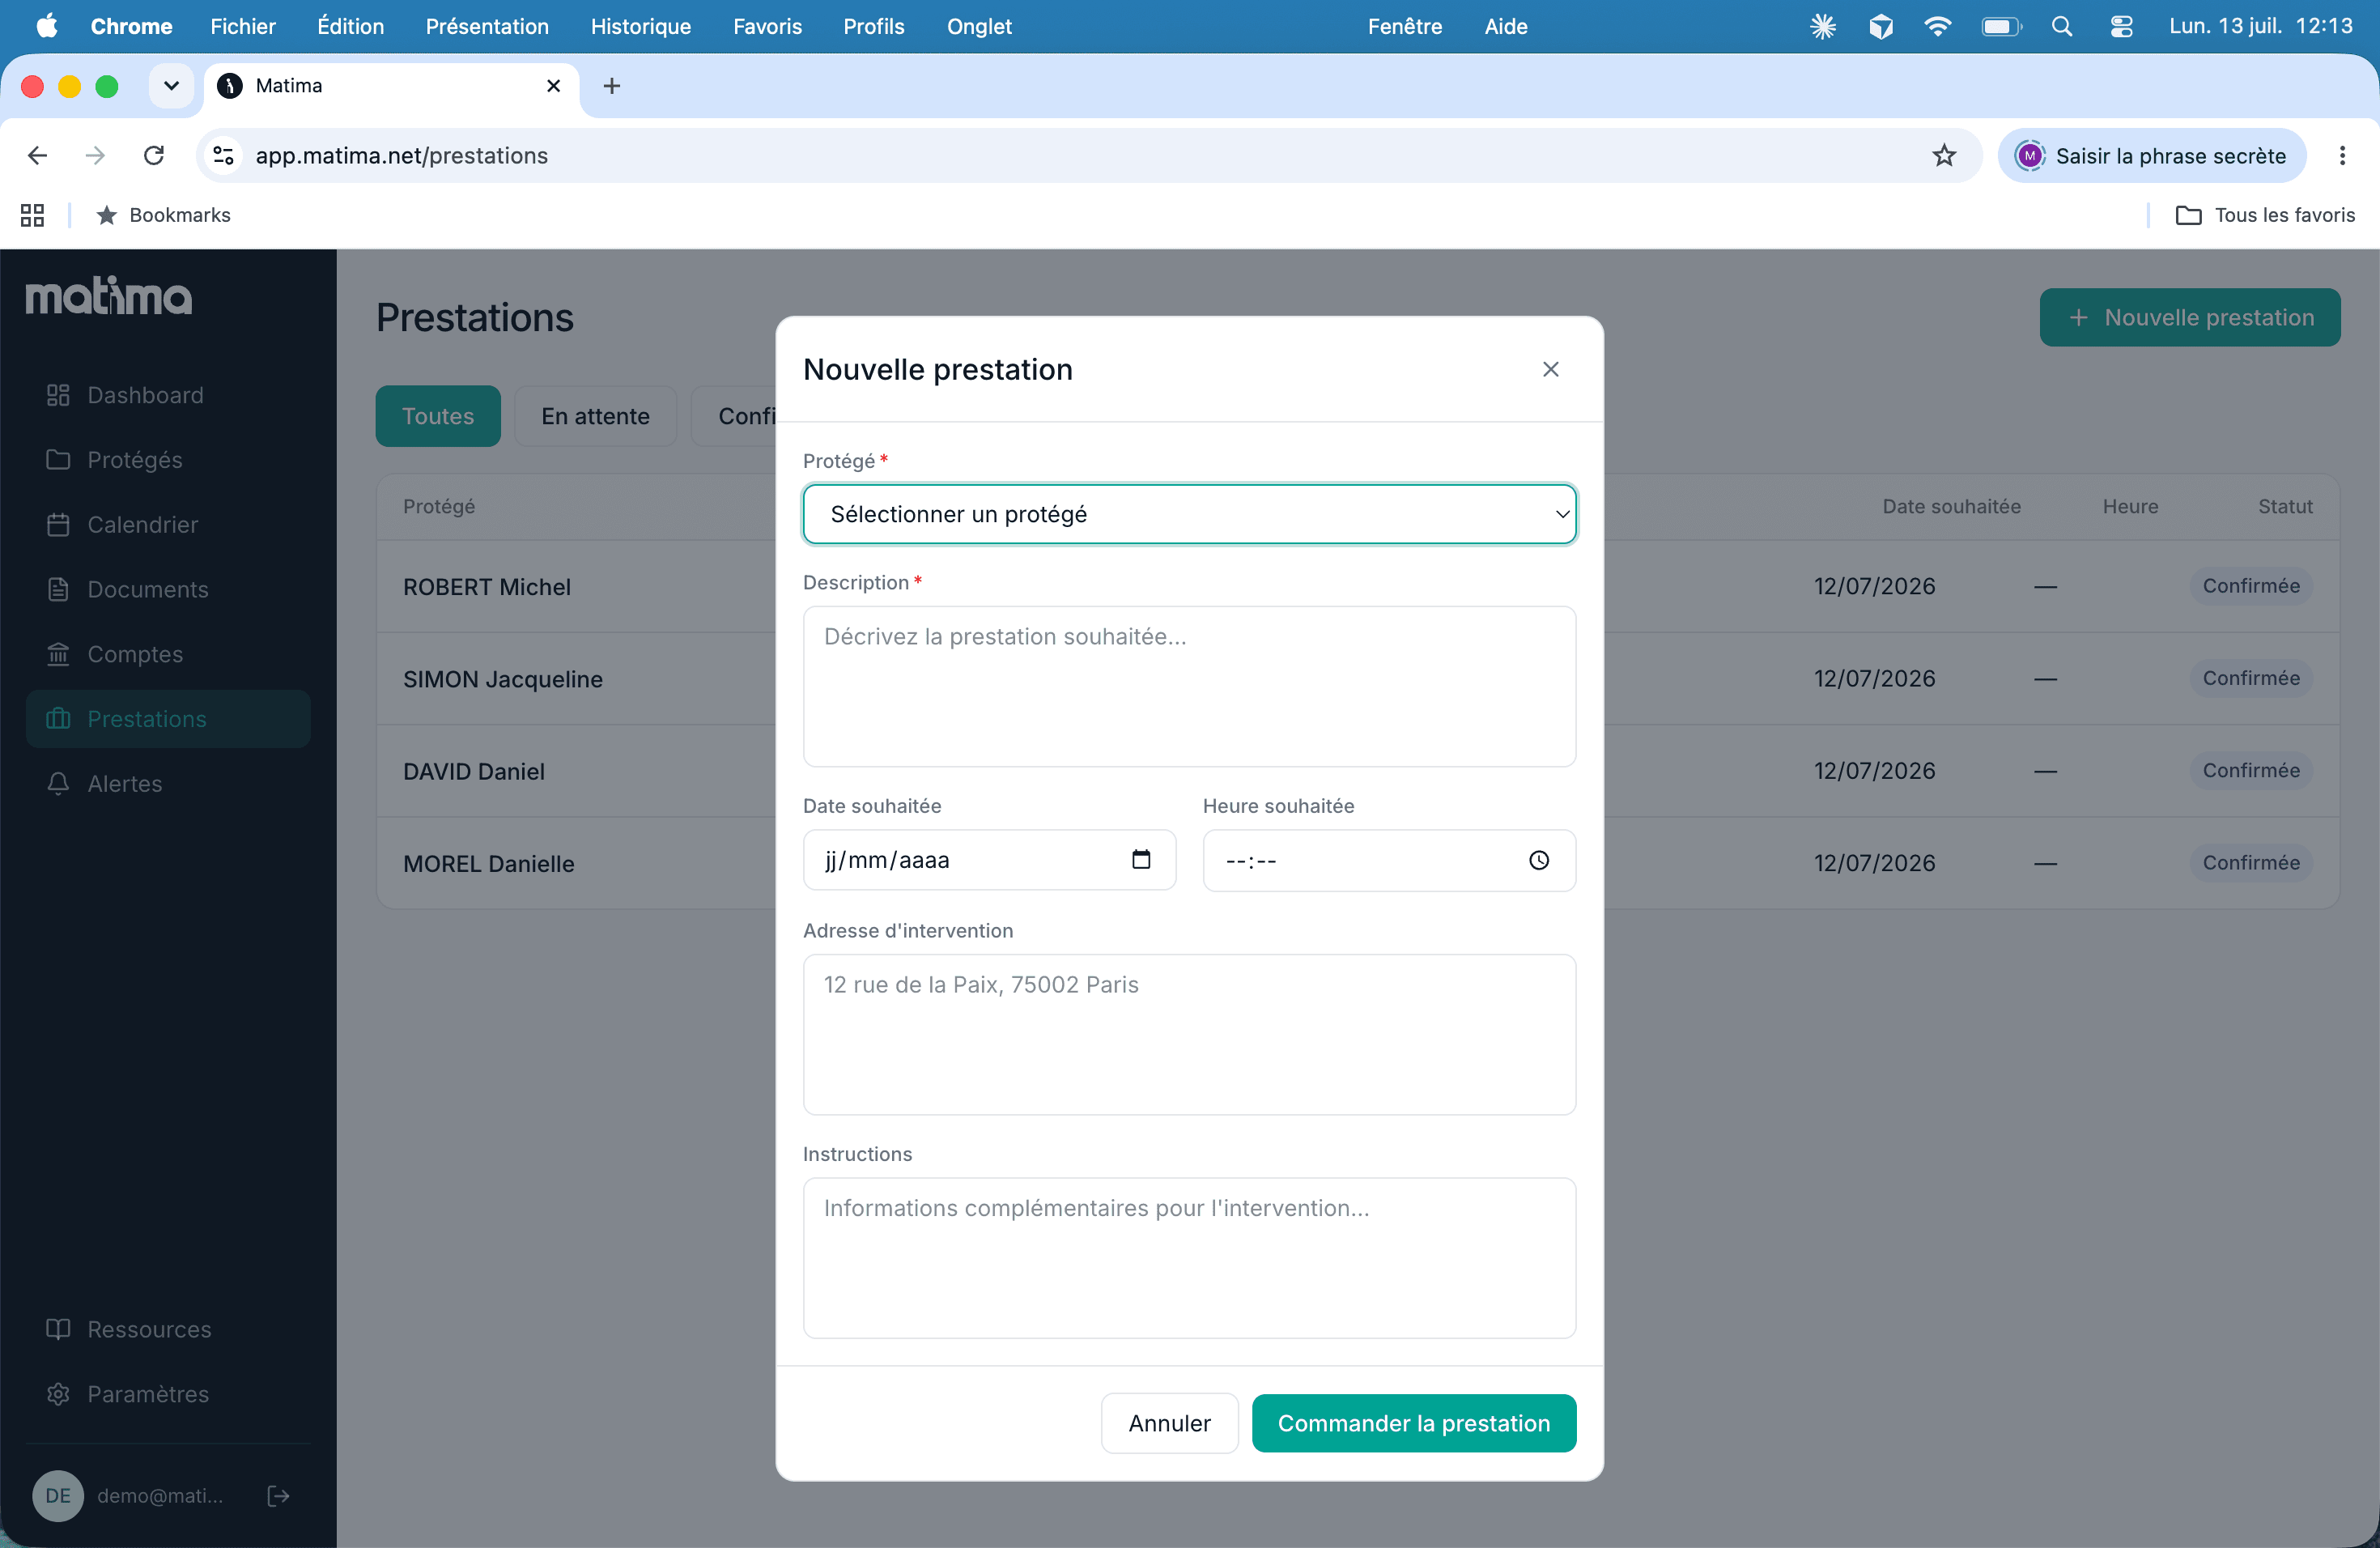Focus the Date souhaitée field

[x=989, y=860]
